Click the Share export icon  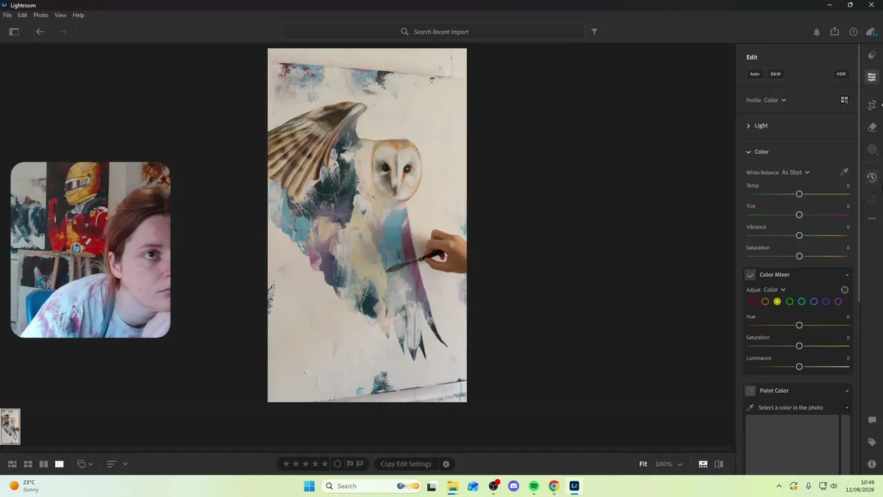[835, 32]
